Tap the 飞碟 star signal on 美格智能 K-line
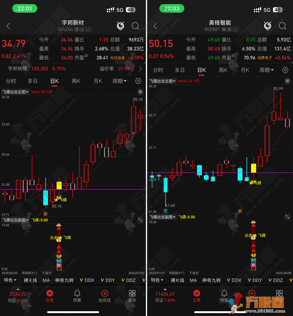This screenshot has width=293, height=316. click(x=255, y=183)
